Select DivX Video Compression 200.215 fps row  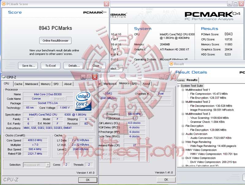pyautogui.click(x=213, y=162)
